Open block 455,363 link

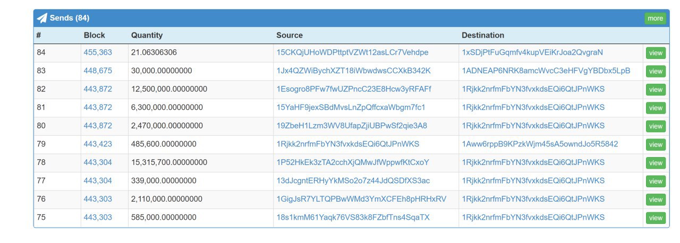point(98,53)
